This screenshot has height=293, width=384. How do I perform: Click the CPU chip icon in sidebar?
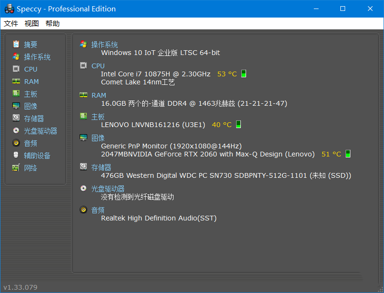16,69
